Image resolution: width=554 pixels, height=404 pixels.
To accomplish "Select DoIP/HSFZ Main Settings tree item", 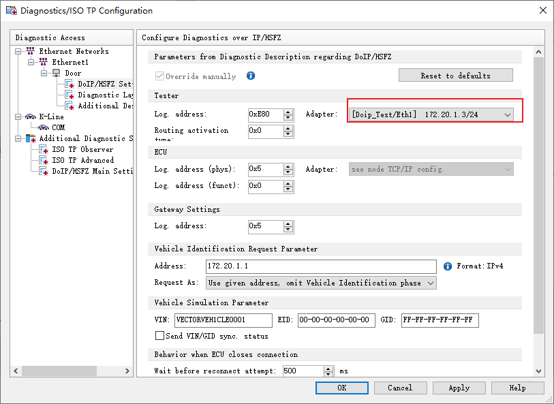I will coord(92,171).
